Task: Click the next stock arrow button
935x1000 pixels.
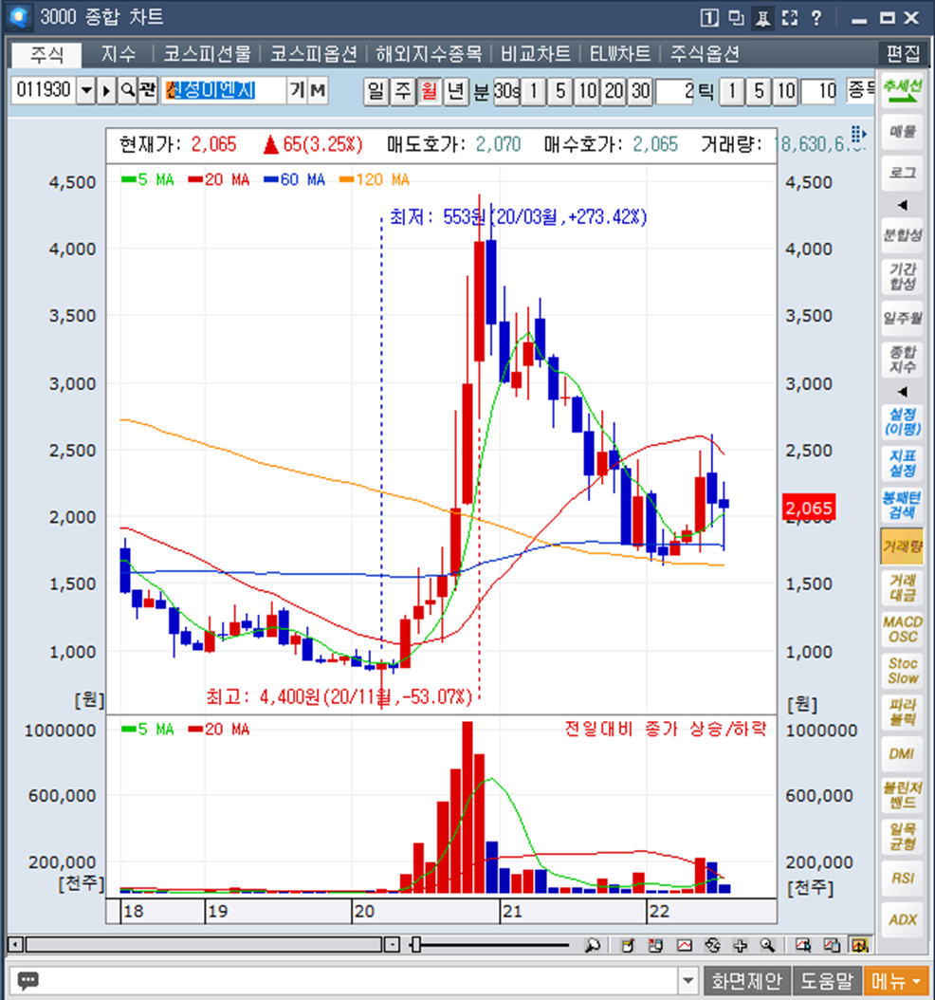Action: [x=107, y=91]
